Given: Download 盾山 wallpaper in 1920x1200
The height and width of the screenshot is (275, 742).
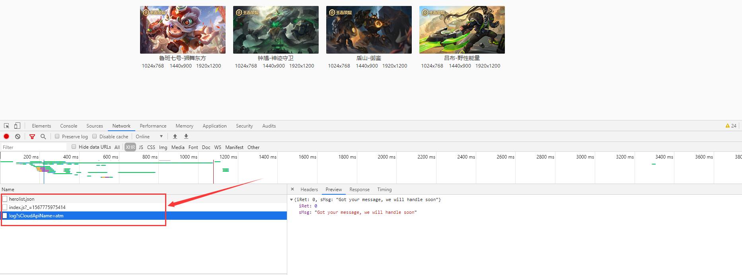Looking at the screenshot, I should [395, 66].
